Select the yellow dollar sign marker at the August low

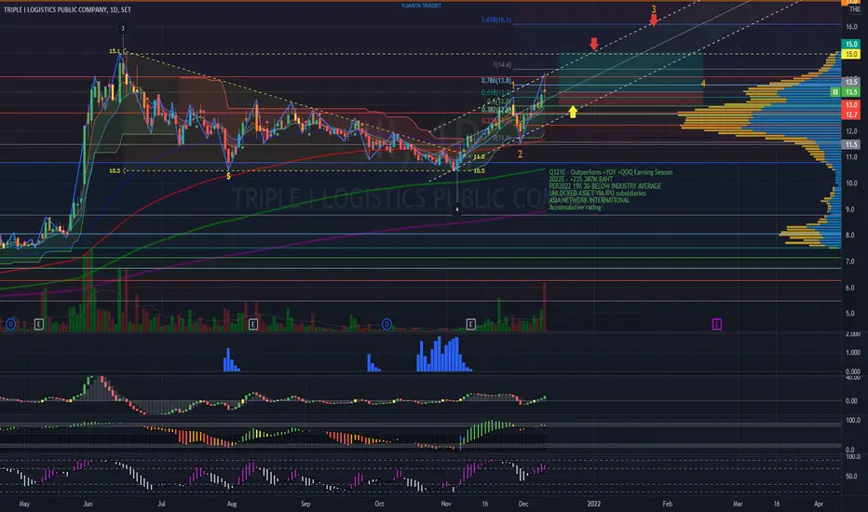pos(228,176)
